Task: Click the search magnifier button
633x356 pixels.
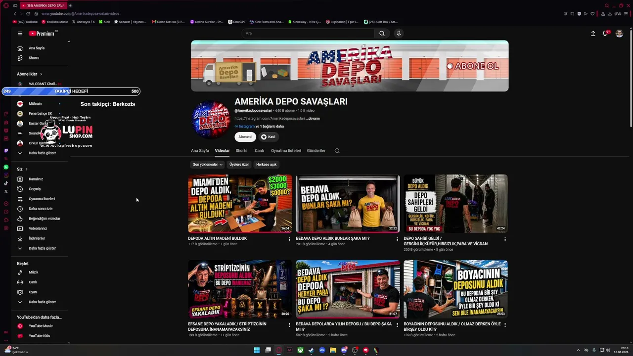Action: (382, 34)
